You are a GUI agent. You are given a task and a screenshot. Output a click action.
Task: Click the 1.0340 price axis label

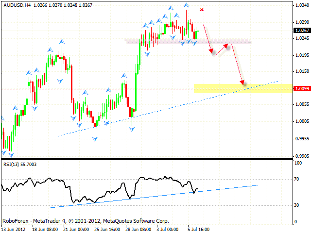pos(299,6)
